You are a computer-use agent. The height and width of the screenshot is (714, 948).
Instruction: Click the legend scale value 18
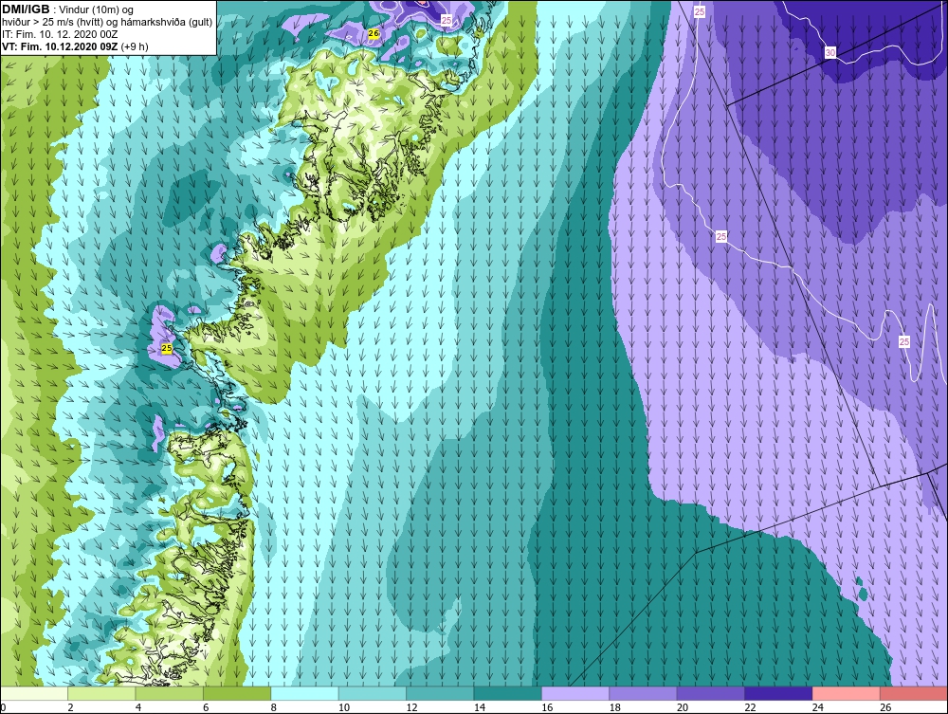point(615,707)
